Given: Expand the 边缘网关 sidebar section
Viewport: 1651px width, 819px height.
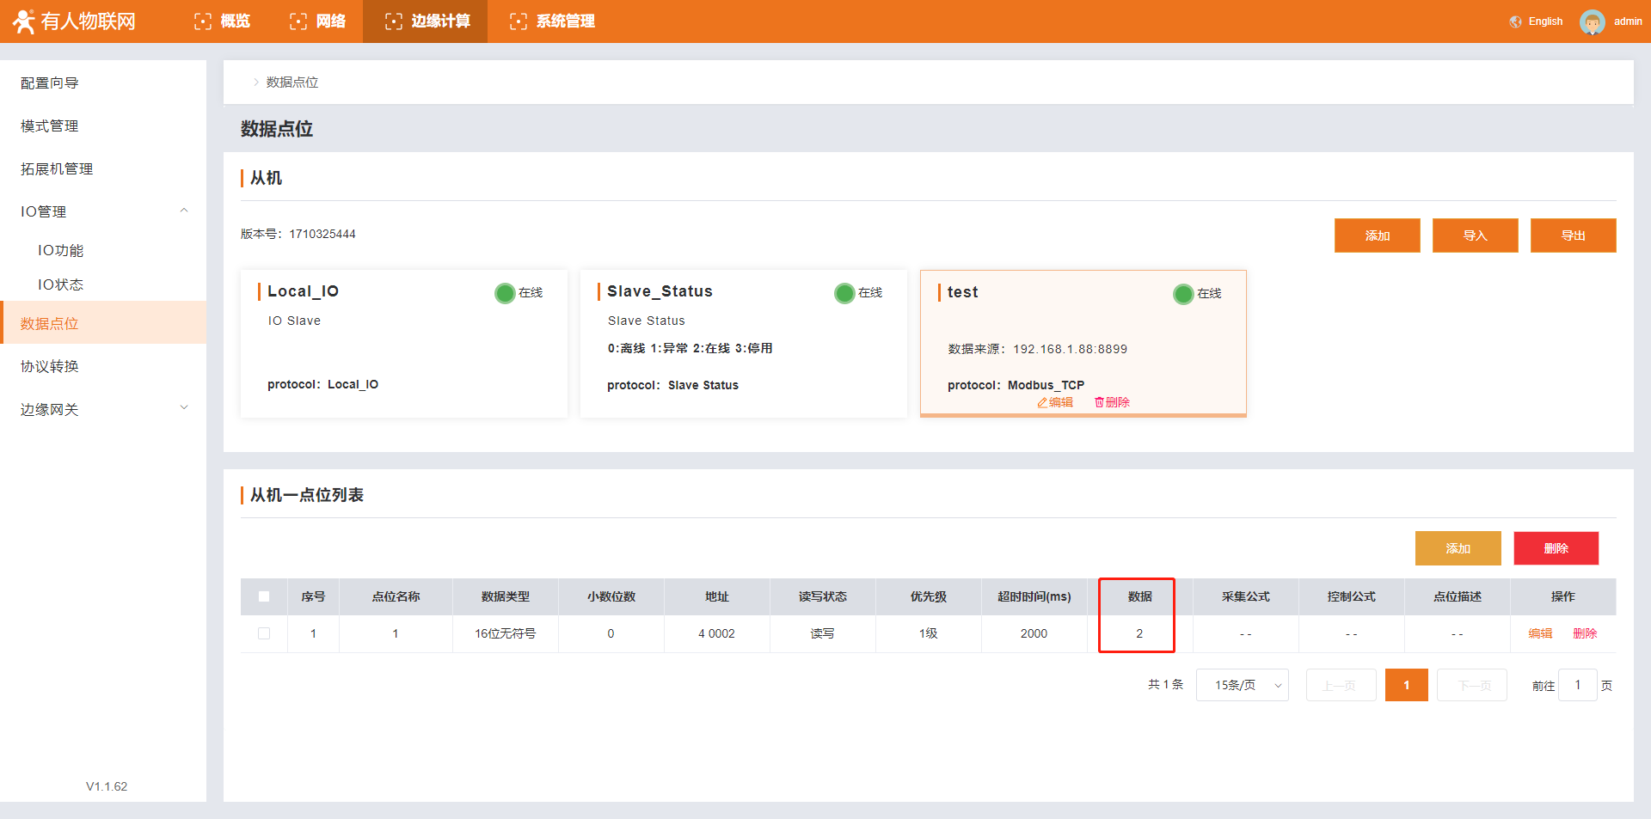Looking at the screenshot, I should [x=183, y=408].
